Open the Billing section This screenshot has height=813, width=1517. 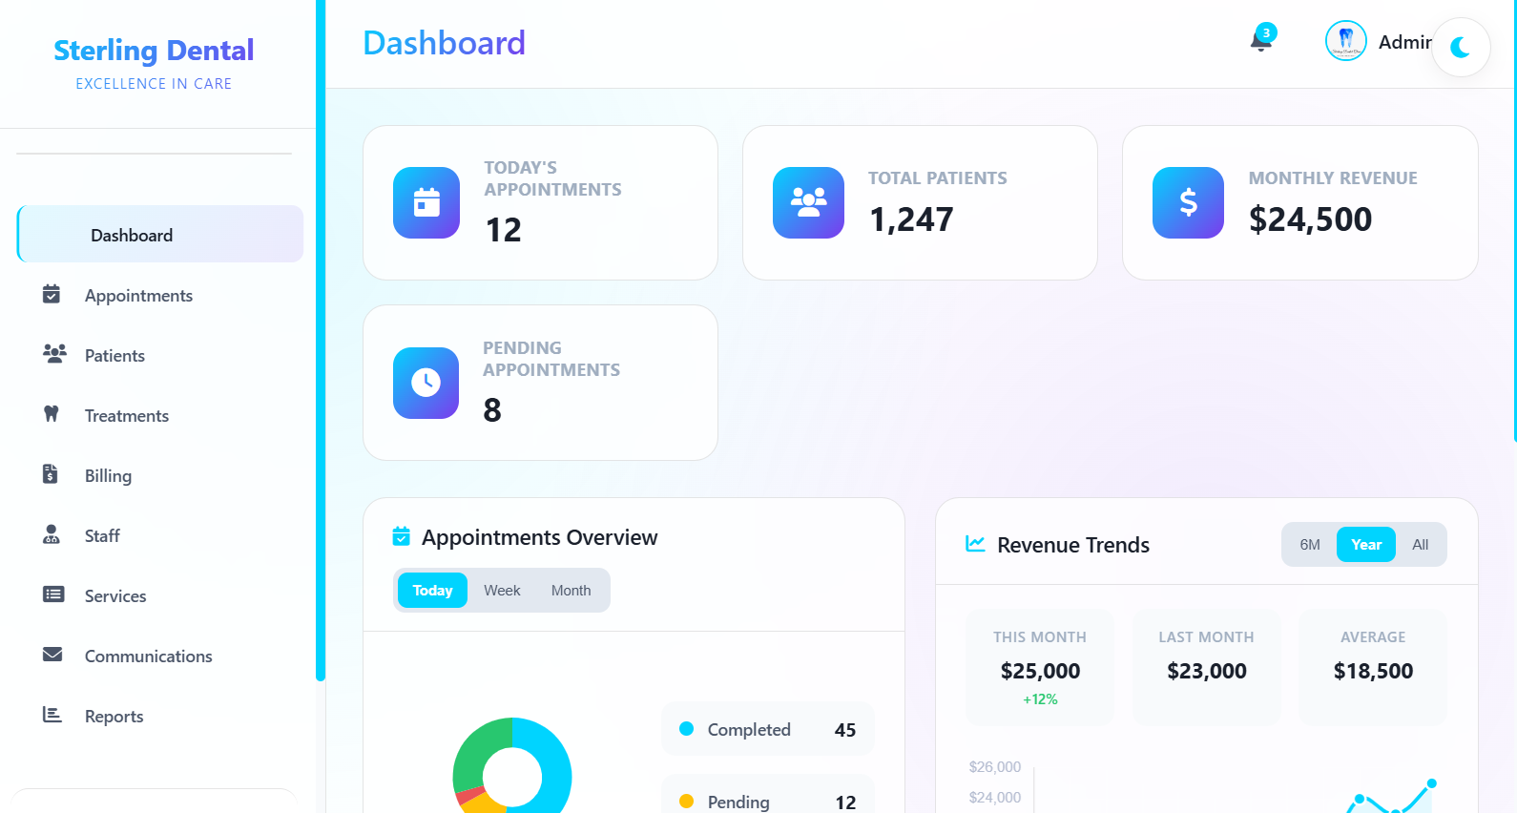[160, 475]
